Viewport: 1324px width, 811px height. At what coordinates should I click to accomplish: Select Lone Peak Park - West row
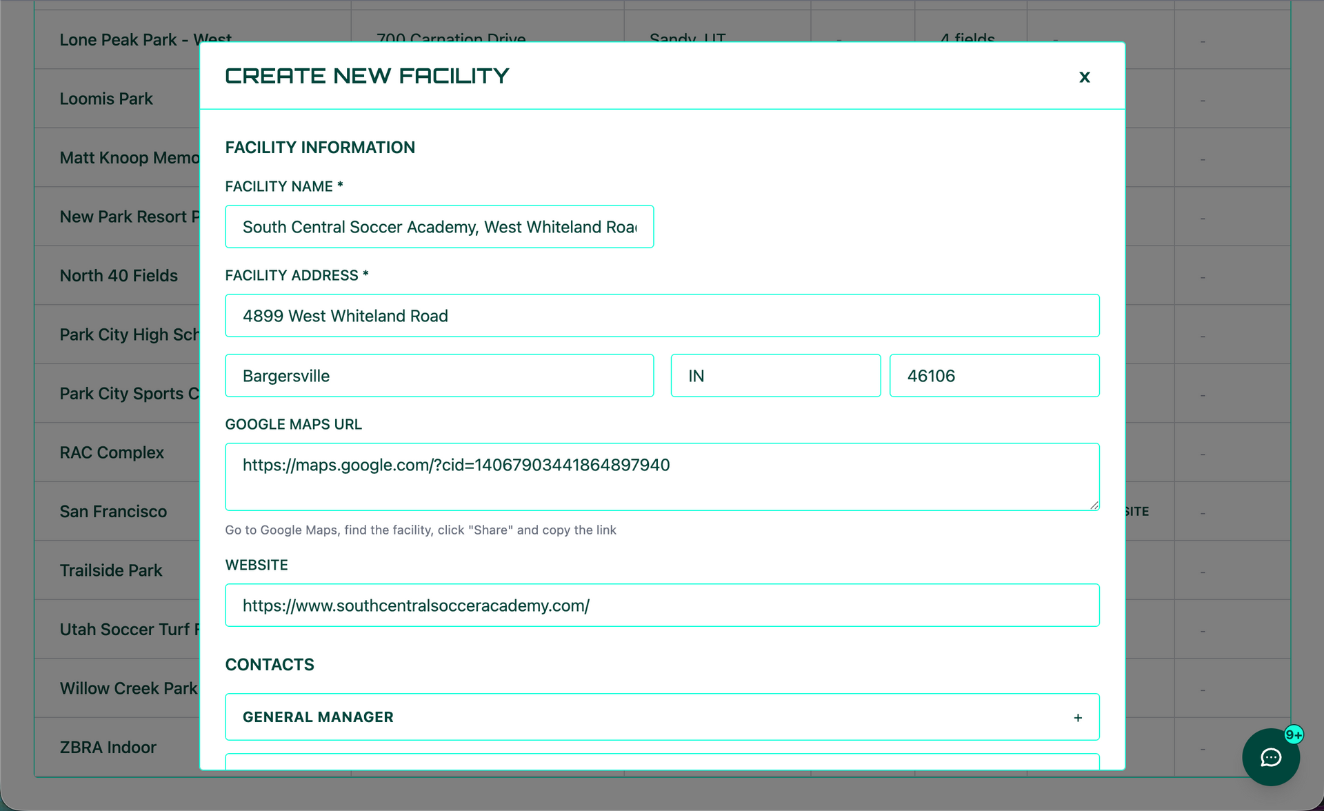[x=146, y=40]
